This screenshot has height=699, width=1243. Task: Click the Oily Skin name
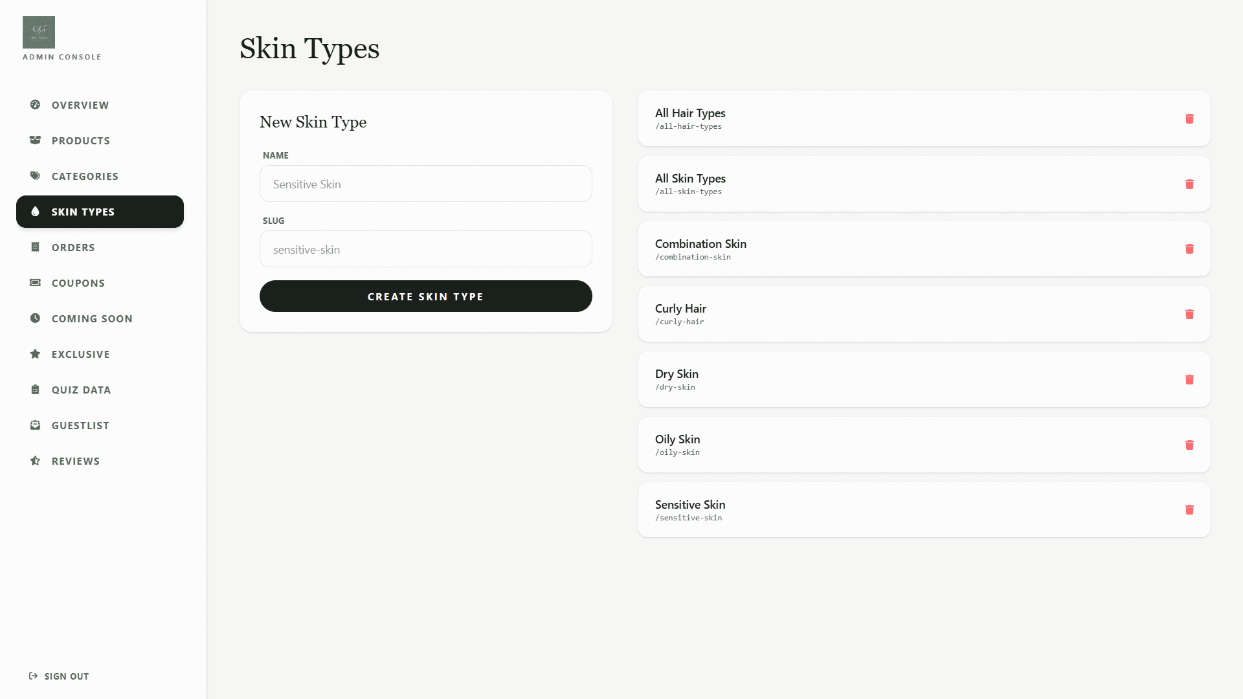[x=677, y=439]
